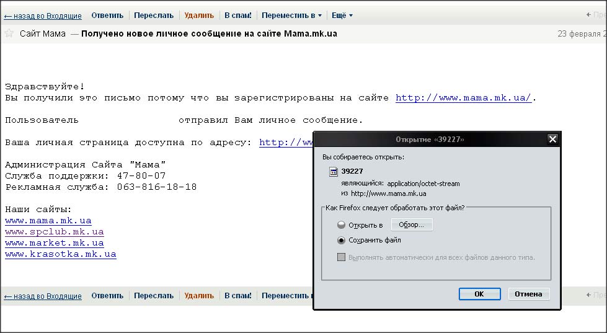Click the 'Обзор...' browse button

pos(412,224)
